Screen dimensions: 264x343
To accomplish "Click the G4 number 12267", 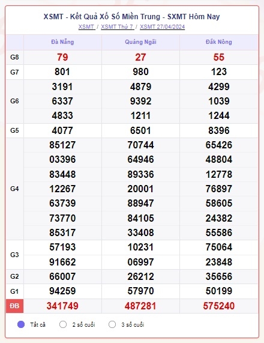I will pyautogui.click(x=62, y=189).
